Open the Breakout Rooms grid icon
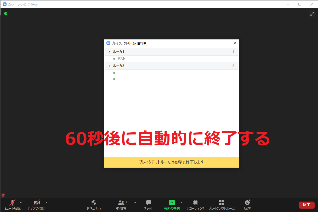Image resolution: width=318 pixels, height=212 pixels. (221, 203)
